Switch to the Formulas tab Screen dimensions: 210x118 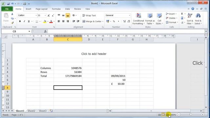point(56,9)
